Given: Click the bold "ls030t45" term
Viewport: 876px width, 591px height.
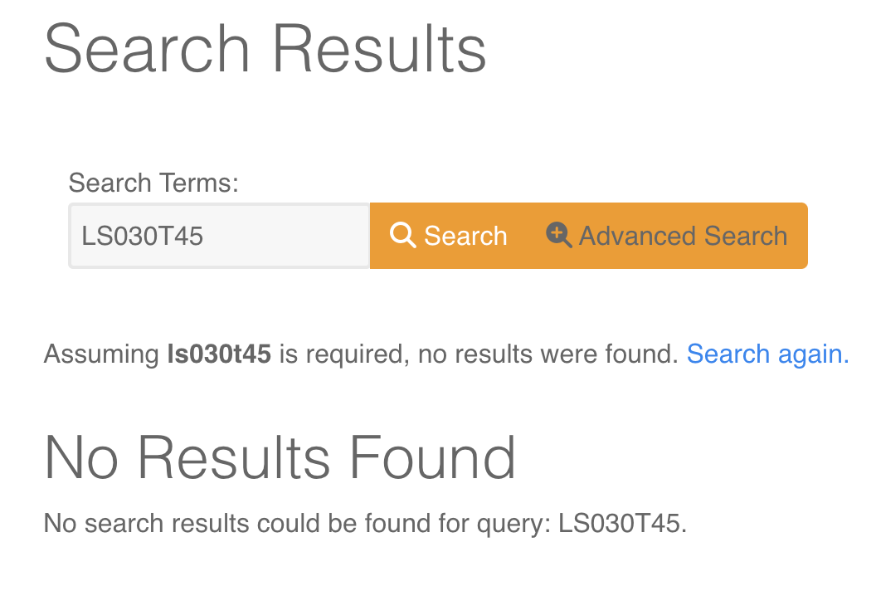Looking at the screenshot, I should coord(219,354).
